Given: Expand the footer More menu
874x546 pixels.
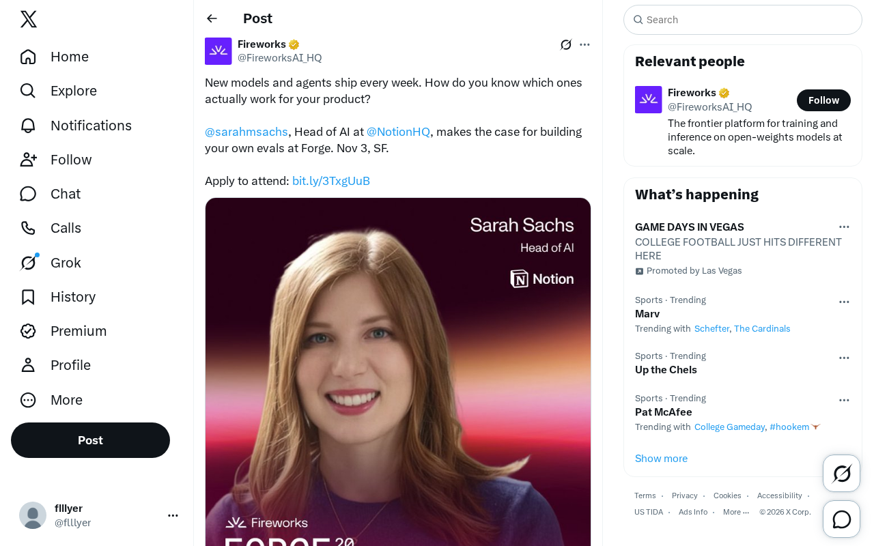Looking at the screenshot, I should pyautogui.click(x=736, y=512).
